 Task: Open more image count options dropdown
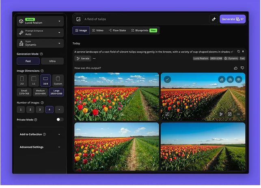pyautogui.click(x=59, y=109)
